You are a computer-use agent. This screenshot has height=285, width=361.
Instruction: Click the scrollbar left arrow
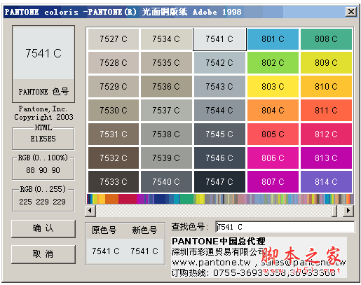[x=90, y=211]
